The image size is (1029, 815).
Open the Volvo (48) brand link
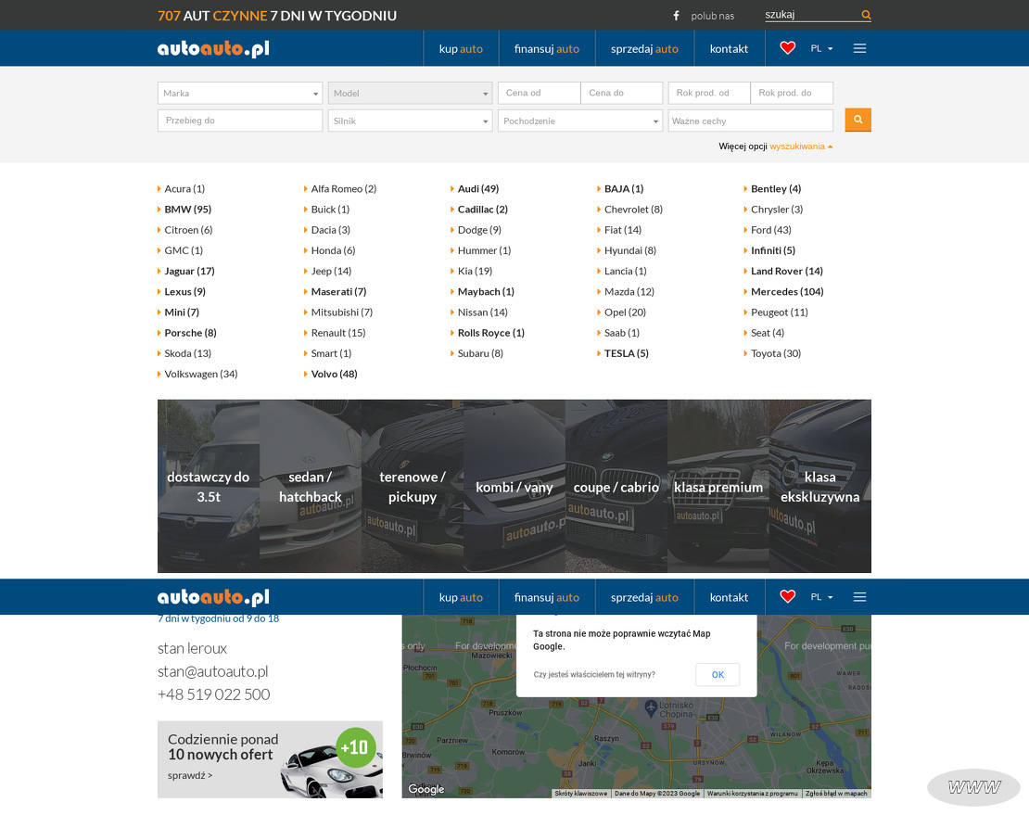click(x=334, y=374)
